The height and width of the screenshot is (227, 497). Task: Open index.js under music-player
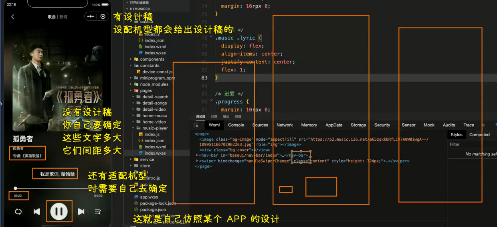pos(152,134)
